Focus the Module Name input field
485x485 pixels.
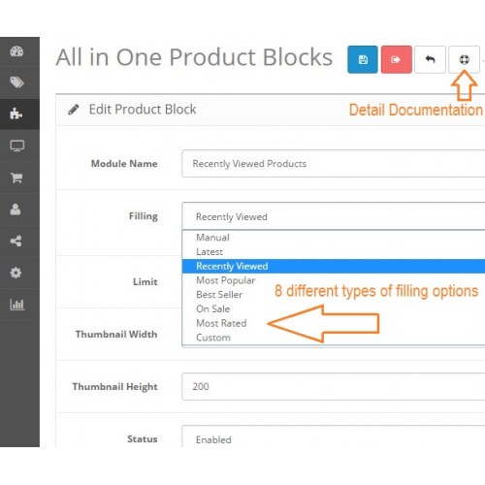(x=334, y=164)
